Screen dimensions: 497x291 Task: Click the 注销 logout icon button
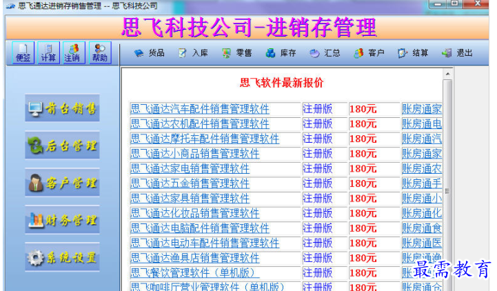click(74, 52)
